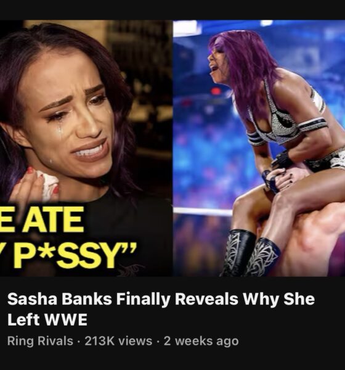
Task: Click the white ring rope in the photo
Action: tap(203, 212)
